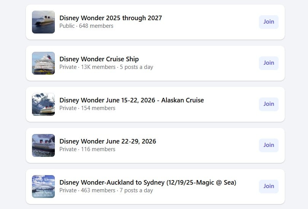This screenshot has height=209, width=308.
Task: Open the Disney Wonder Cruise Ship title
Action: coord(99,59)
